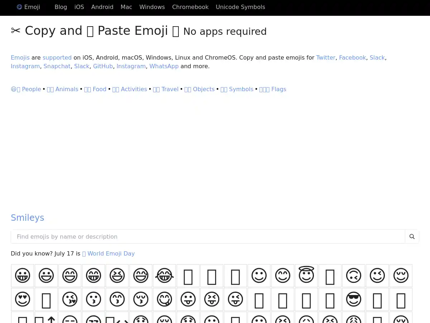Copy the winking face with tongue emoji
430x323 pixels.
235,299
